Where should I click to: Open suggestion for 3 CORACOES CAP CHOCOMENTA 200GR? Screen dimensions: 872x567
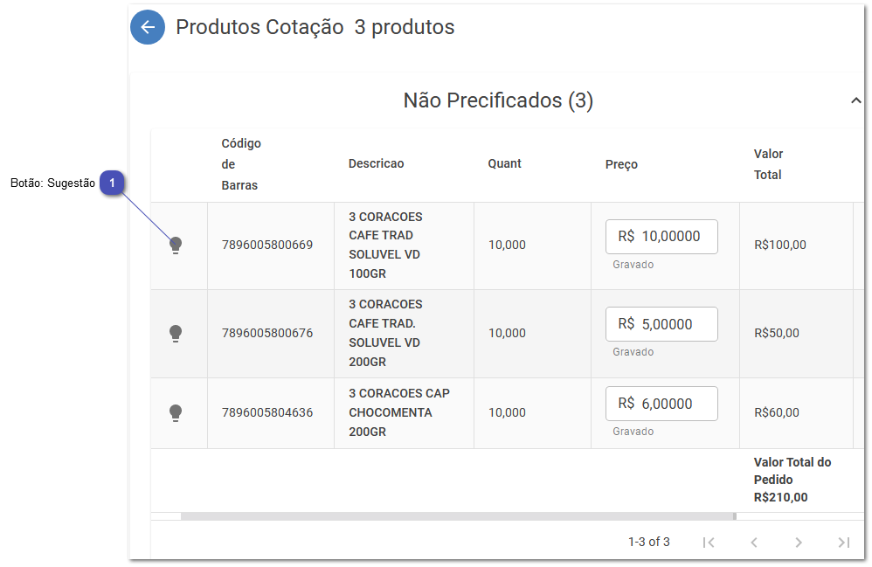[x=176, y=412]
